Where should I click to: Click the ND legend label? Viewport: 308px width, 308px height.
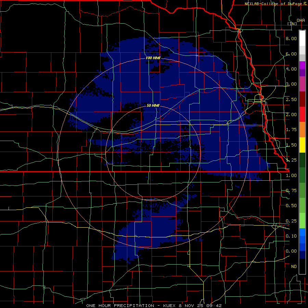coord(294,267)
